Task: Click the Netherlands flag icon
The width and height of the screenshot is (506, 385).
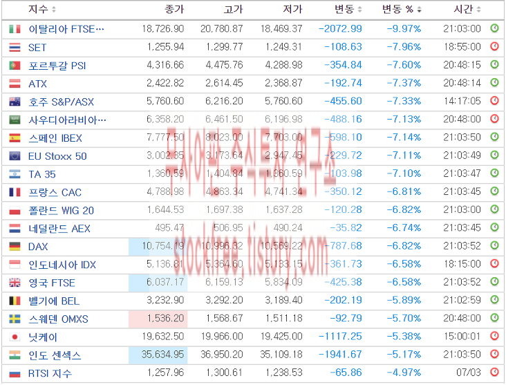Action: point(15,229)
